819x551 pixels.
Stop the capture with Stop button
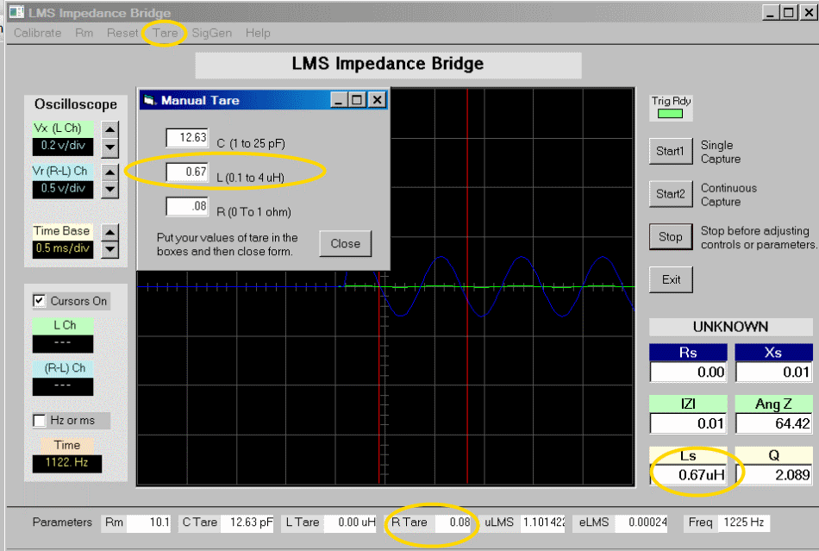tap(671, 236)
